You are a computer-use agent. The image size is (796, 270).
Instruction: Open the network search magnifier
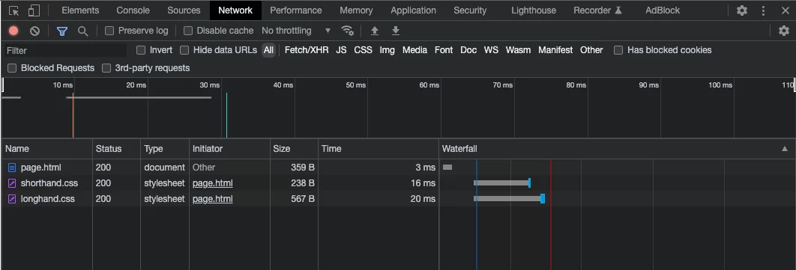click(82, 31)
